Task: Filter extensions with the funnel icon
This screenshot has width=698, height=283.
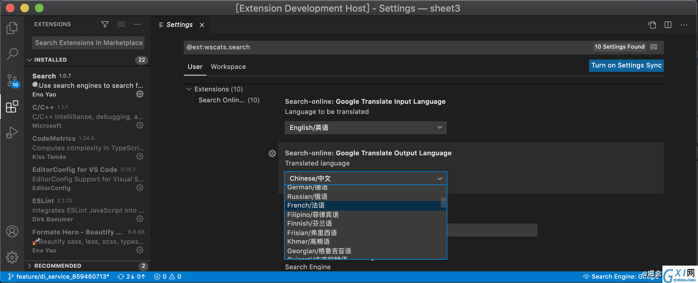Action: (x=105, y=24)
